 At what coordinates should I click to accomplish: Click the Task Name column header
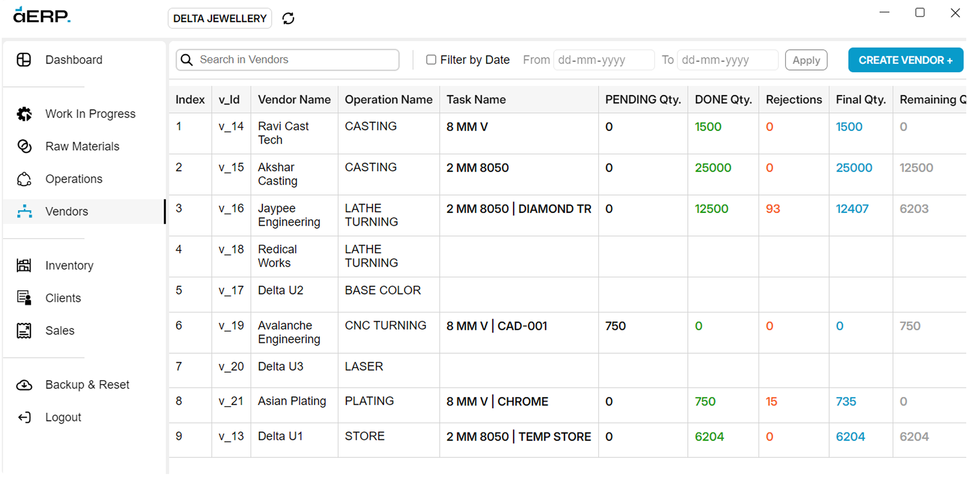click(x=519, y=100)
